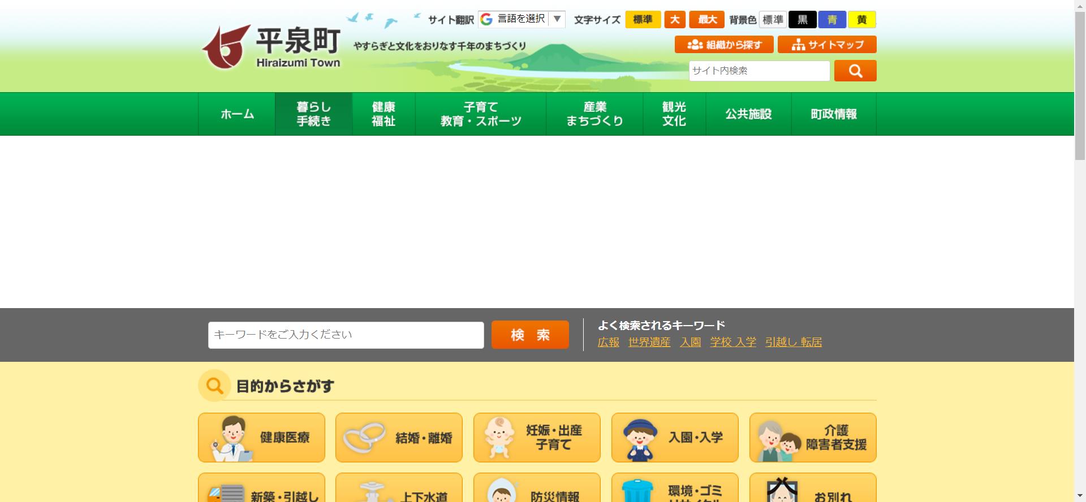1086x502 pixels.
Task: Click the orange magnifier search button in header
Action: (855, 71)
